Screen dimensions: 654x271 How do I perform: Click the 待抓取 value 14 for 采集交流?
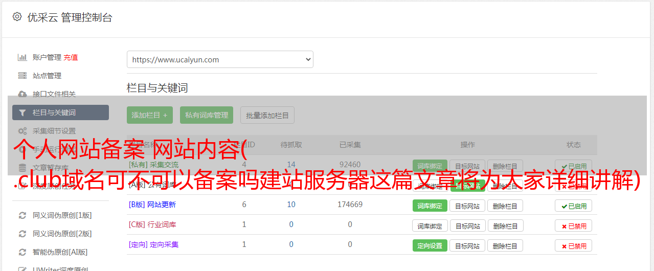[291, 165]
